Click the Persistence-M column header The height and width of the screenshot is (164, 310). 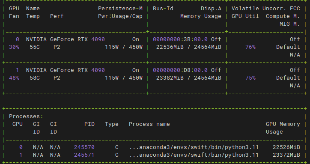coord(120,9)
